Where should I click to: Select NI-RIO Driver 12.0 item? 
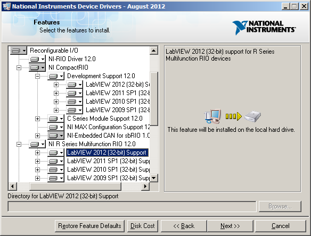(72, 59)
